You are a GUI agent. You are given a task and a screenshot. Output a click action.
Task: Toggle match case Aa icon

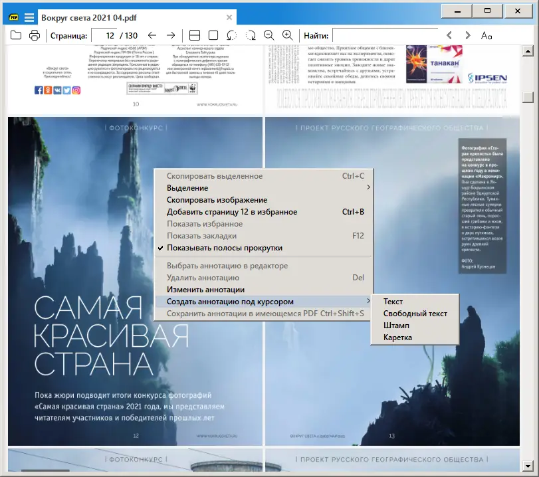tap(486, 35)
